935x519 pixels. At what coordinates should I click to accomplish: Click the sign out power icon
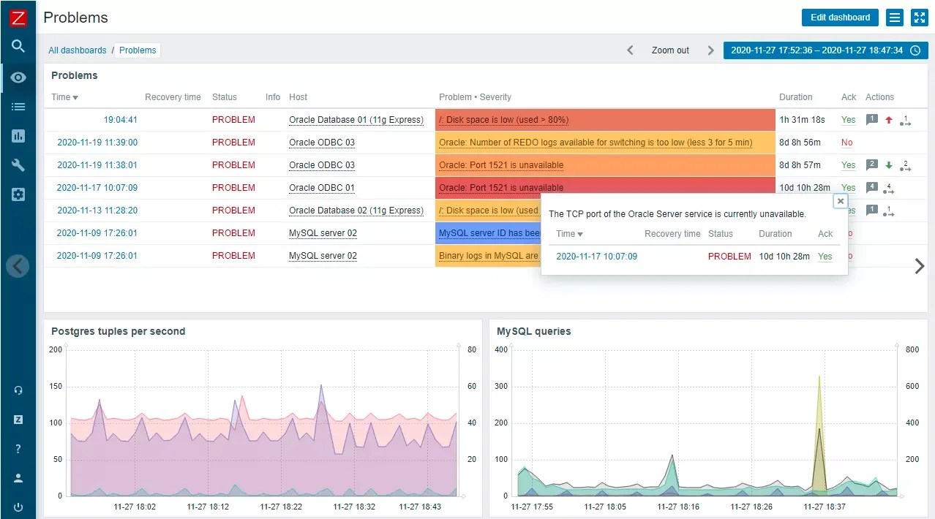pyautogui.click(x=18, y=507)
